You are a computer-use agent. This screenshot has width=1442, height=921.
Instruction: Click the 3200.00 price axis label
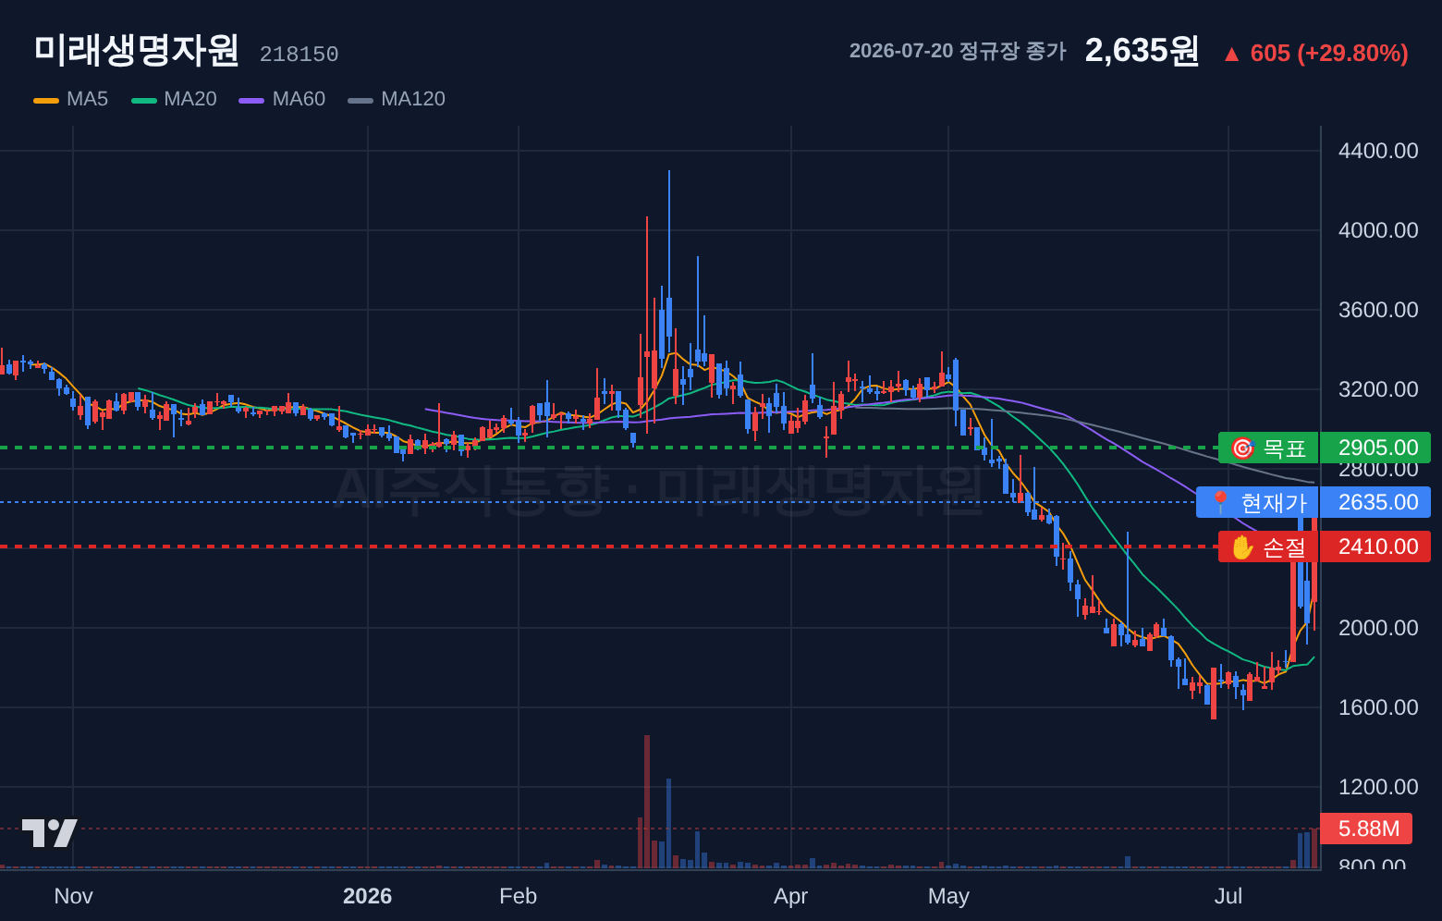pos(1378,389)
